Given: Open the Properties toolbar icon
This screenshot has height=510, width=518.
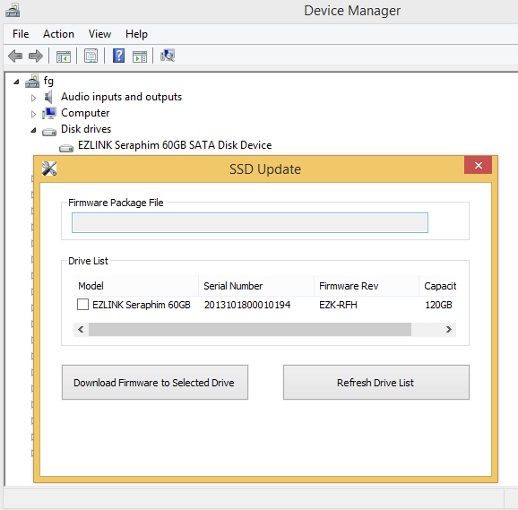Looking at the screenshot, I should pos(91,56).
